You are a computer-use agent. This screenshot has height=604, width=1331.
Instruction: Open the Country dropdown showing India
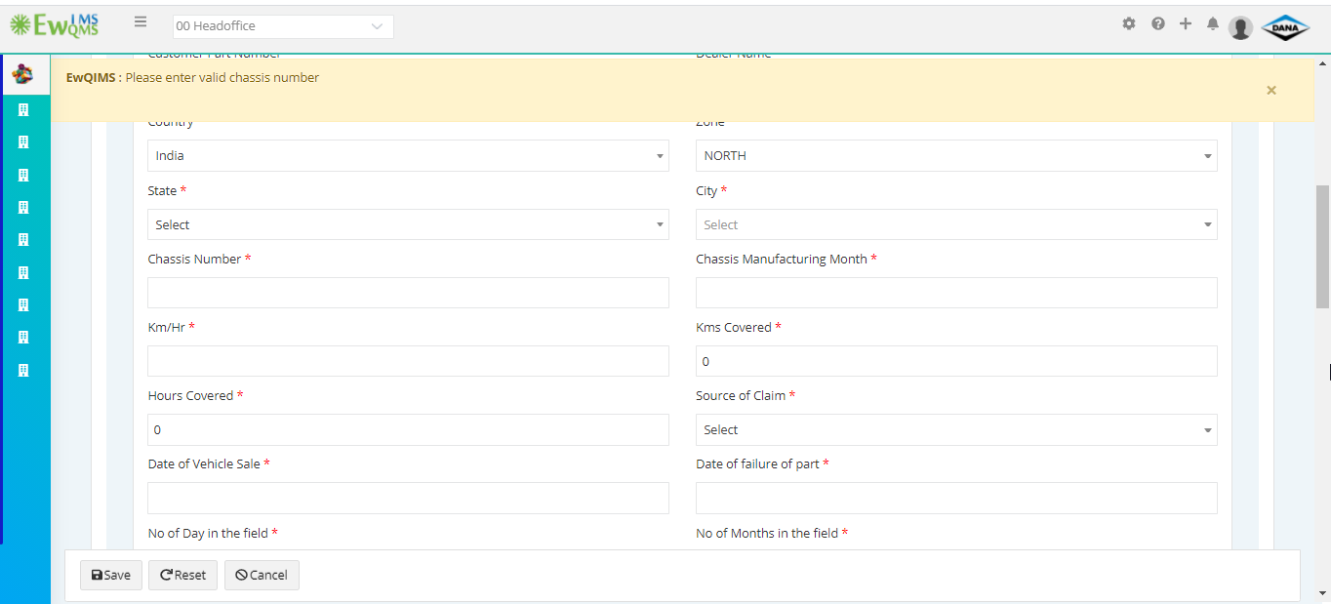pyautogui.click(x=408, y=156)
